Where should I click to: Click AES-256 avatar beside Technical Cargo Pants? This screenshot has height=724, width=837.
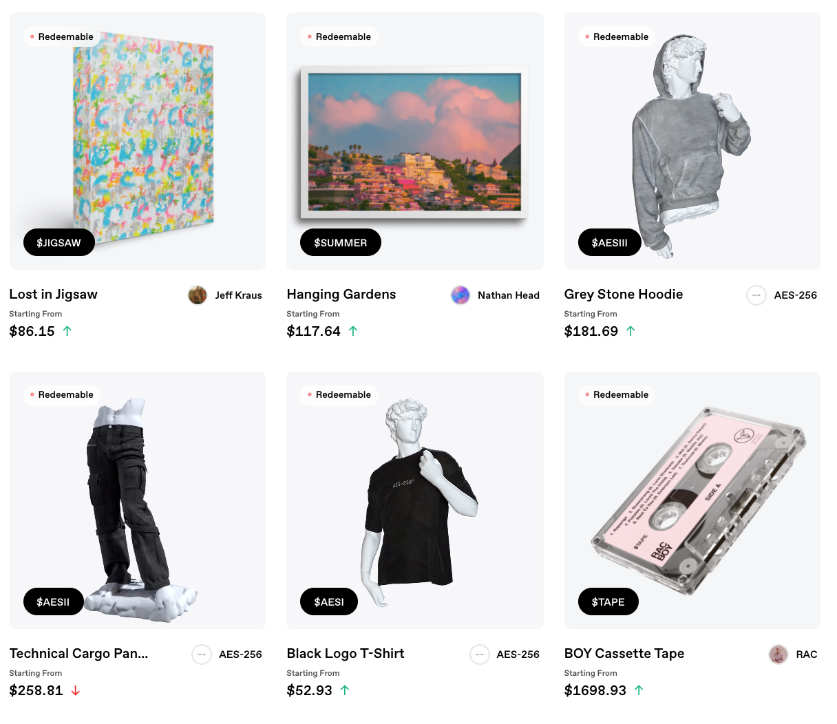tap(202, 654)
